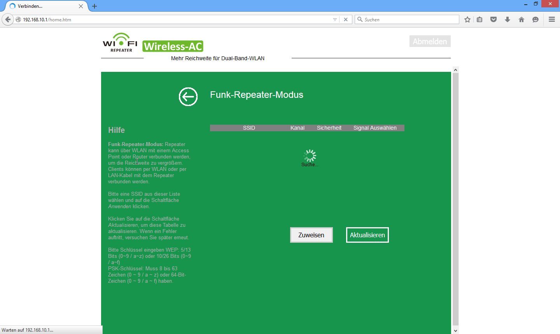Expand the URL bar history dropdown

335,19
